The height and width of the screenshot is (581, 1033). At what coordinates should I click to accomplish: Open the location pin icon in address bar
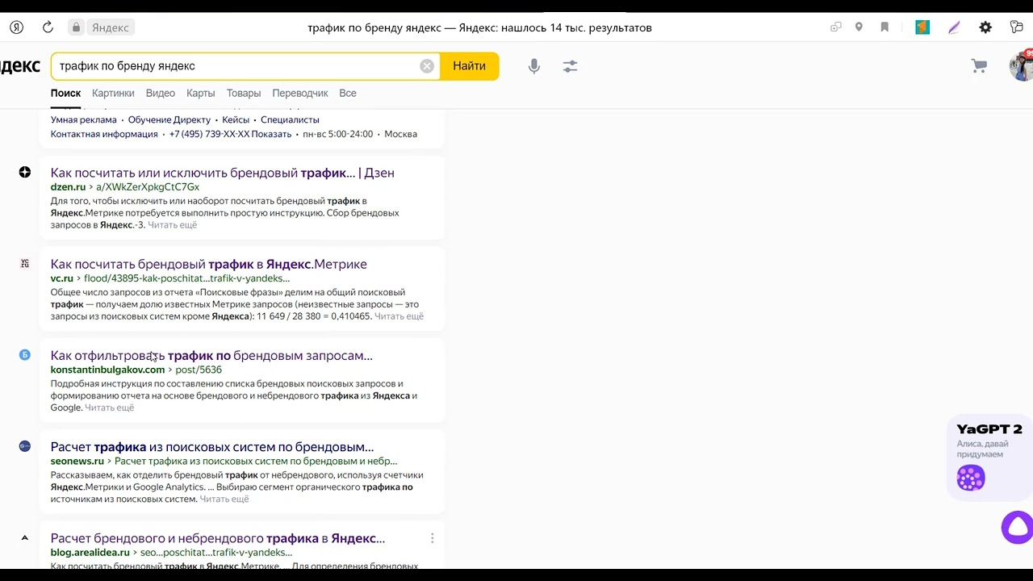tap(859, 27)
